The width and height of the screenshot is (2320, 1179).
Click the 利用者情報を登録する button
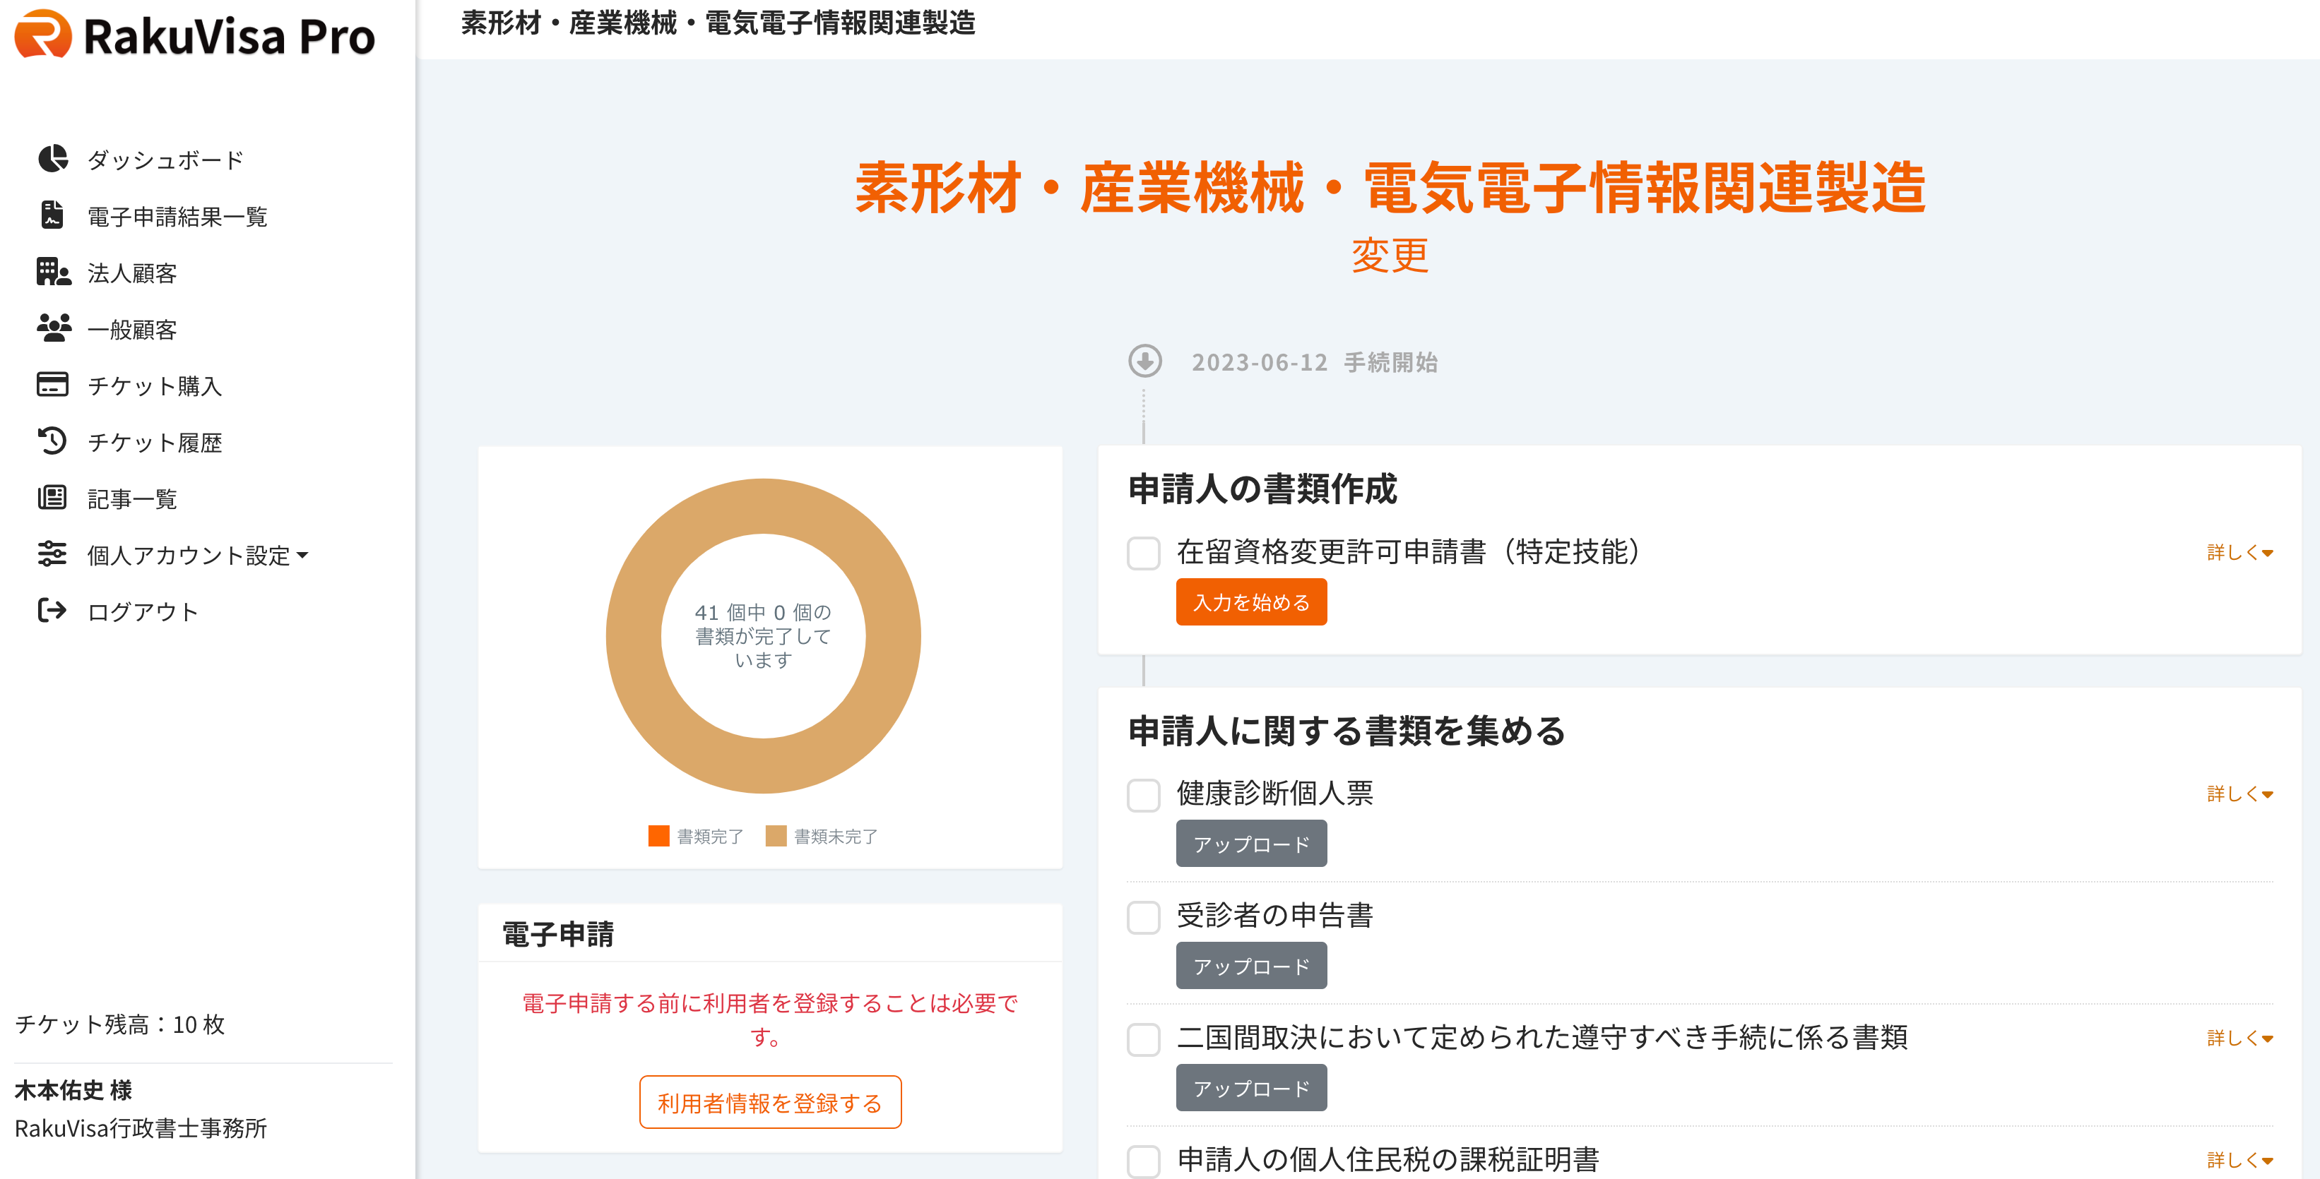[x=769, y=1103]
